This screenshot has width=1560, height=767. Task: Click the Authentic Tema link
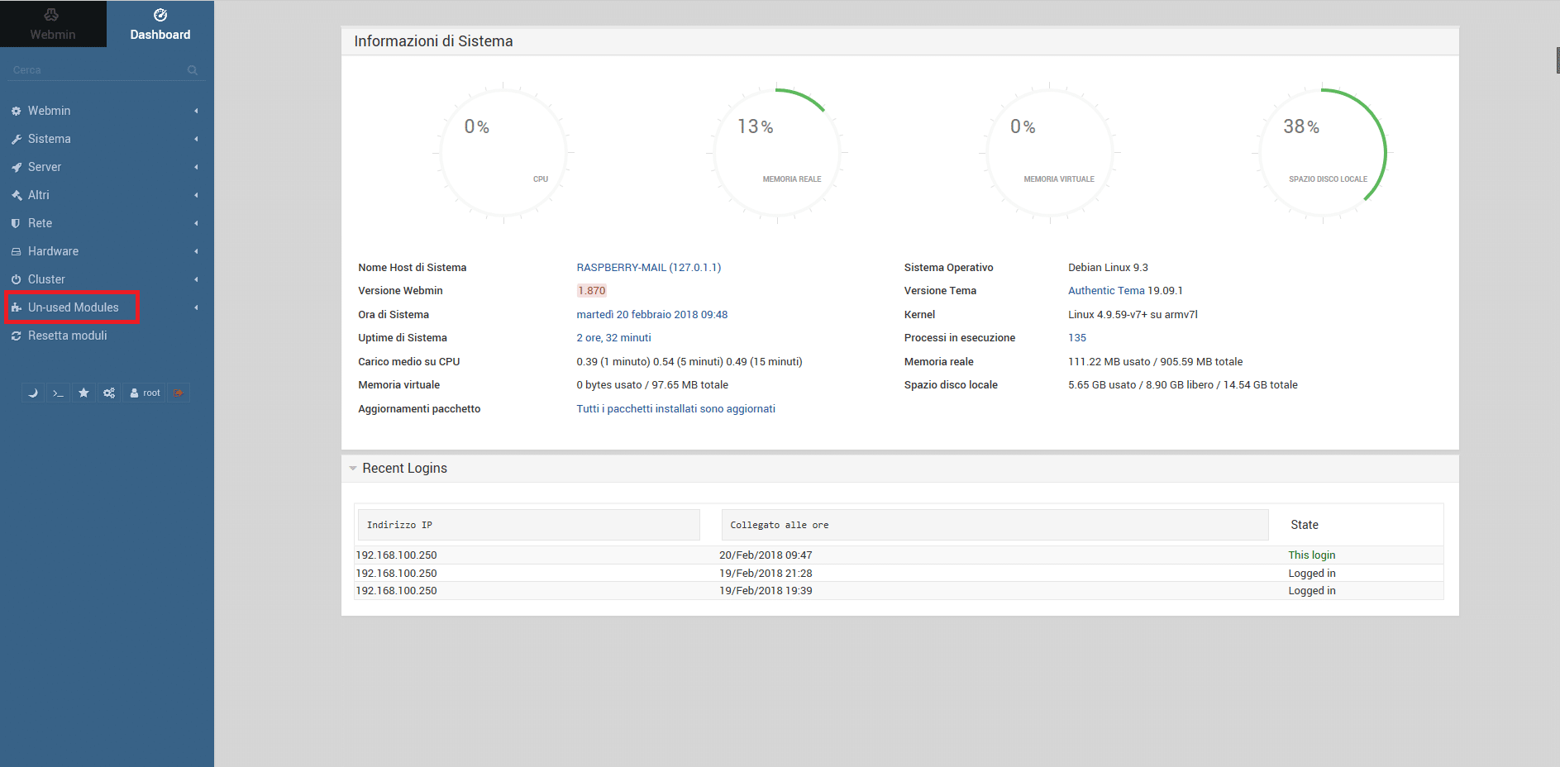click(x=1106, y=291)
